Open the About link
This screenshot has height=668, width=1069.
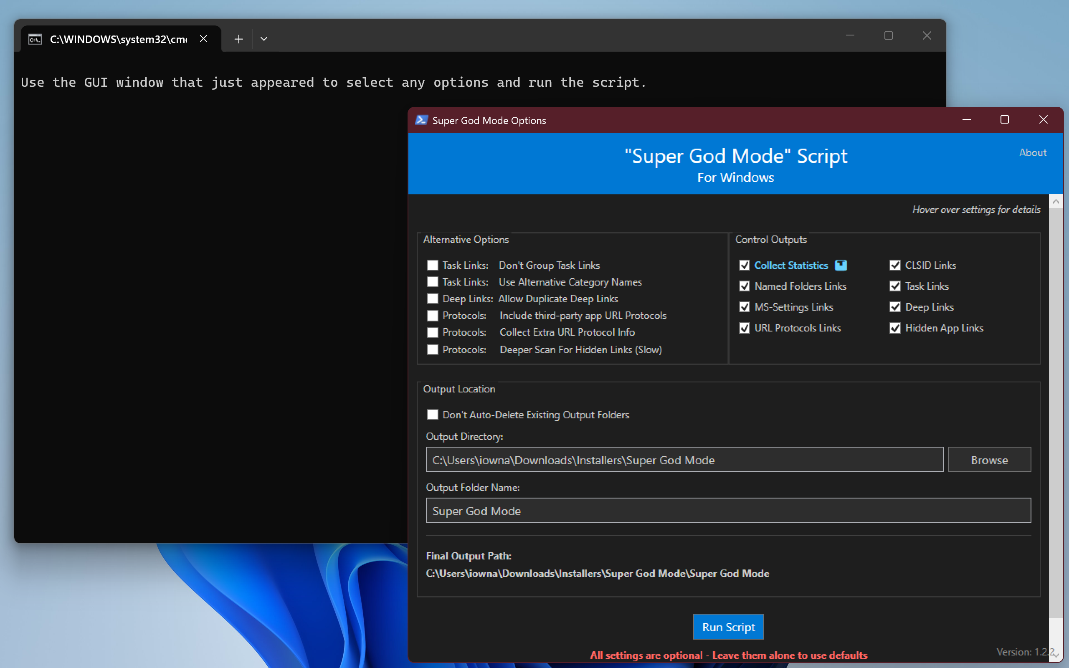pos(1032,152)
